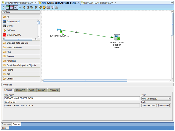Select EXTRACT MAKT OBJECT DATA step icon
Viewport: 175px width, 131px height.
pos(117,37)
